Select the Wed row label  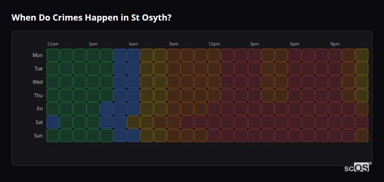(37, 82)
